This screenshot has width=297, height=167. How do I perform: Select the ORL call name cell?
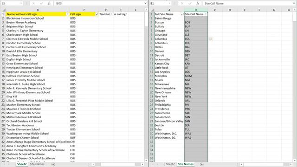[196, 101]
